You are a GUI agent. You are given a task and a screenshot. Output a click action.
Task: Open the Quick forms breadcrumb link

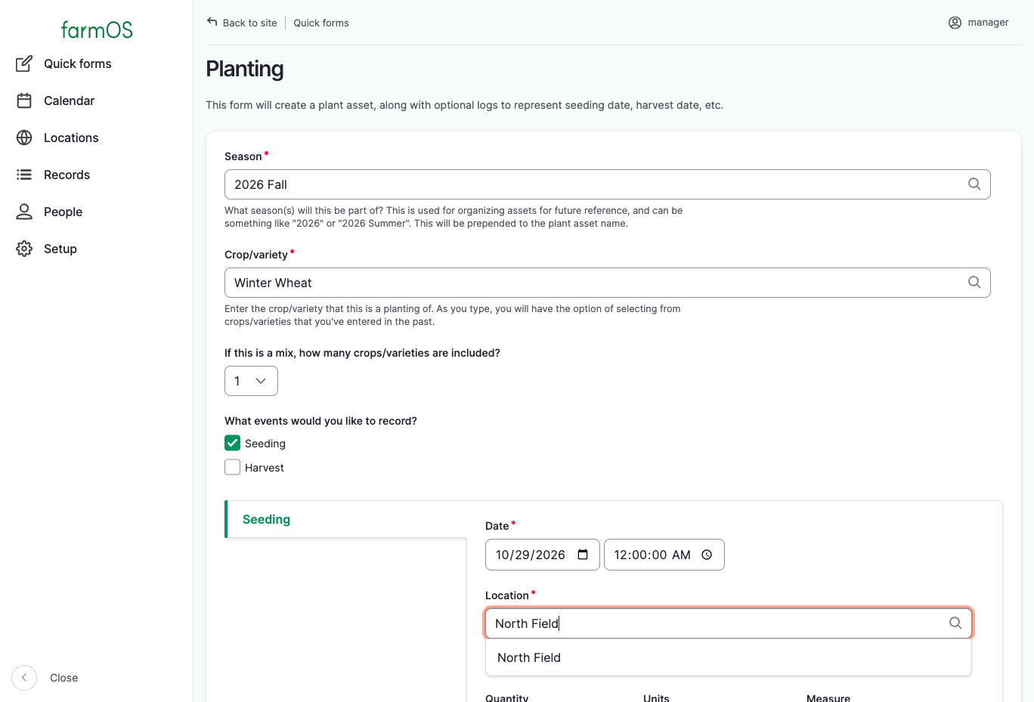point(321,23)
